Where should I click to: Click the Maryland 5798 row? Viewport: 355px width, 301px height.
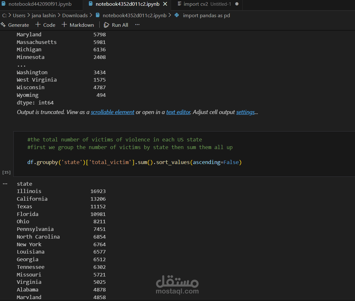[x=61, y=35]
